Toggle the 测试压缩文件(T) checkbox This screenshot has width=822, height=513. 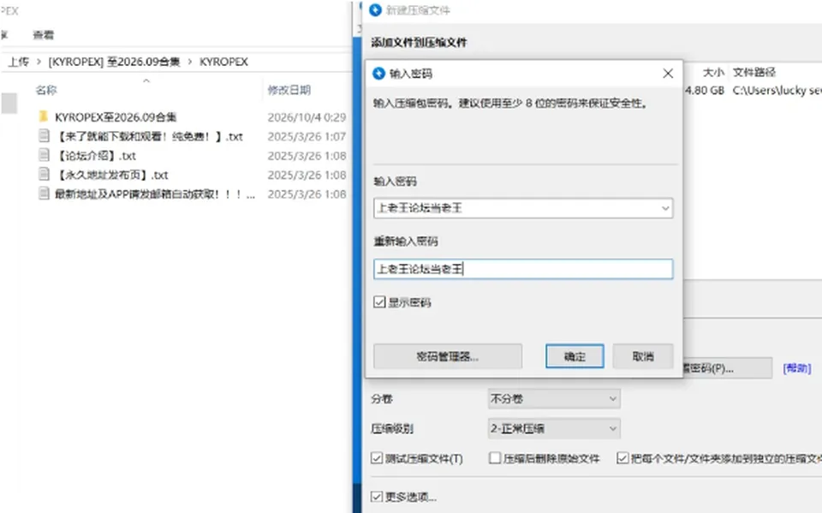(377, 458)
